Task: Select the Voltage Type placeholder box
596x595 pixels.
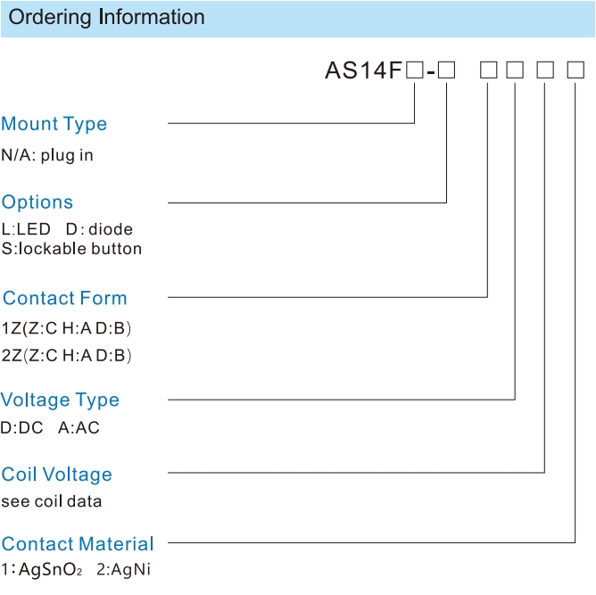Action: 515,70
